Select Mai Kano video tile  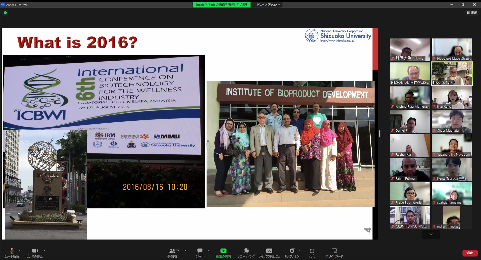(x=451, y=97)
